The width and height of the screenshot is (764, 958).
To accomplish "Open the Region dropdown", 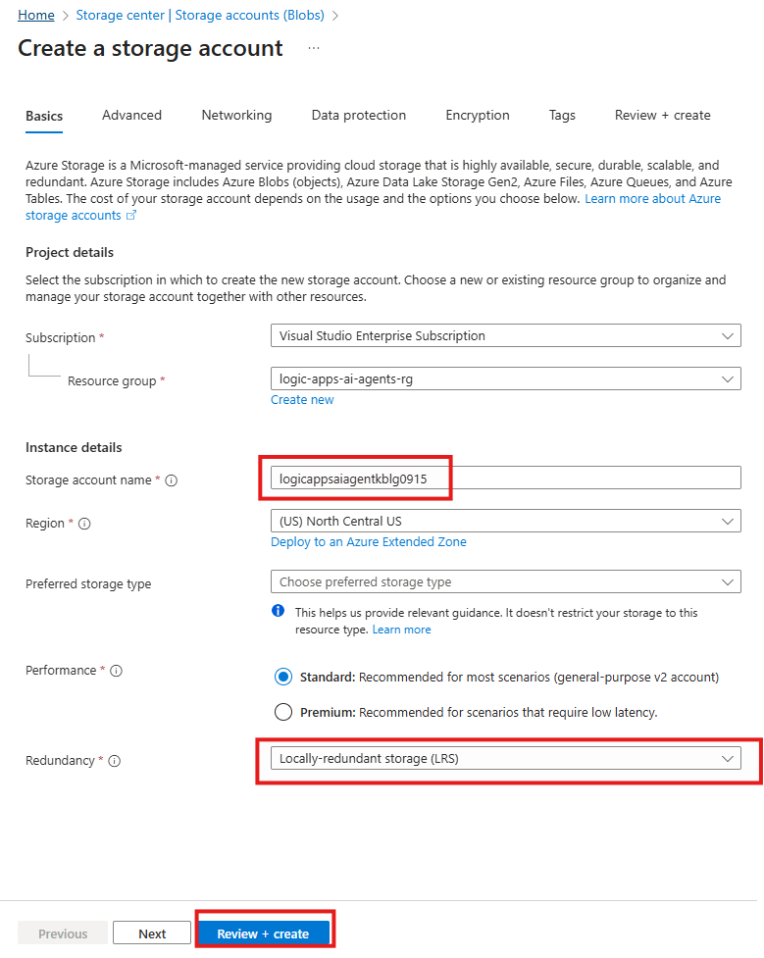I will pyautogui.click(x=505, y=522).
